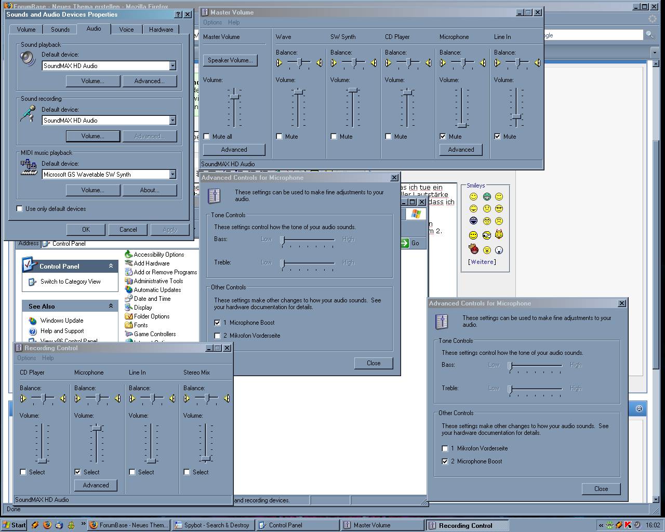Click Advanced button in Recording Control
The image size is (665, 532).
pyautogui.click(x=96, y=485)
